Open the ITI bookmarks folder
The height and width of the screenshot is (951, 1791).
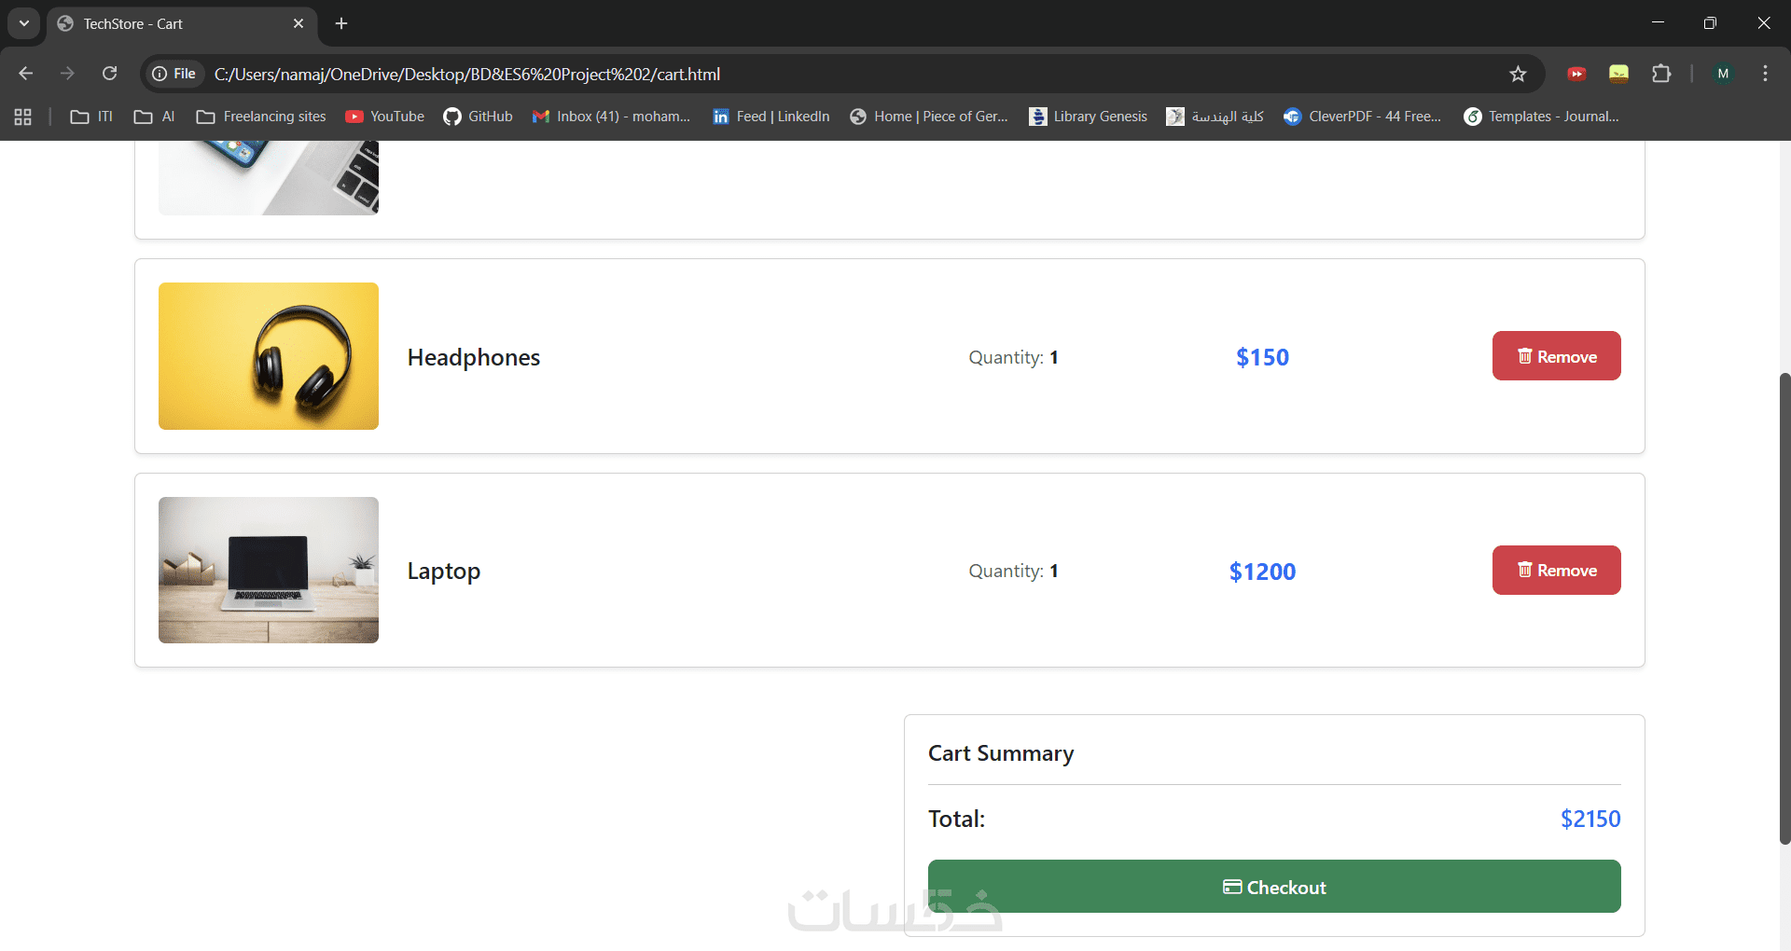pos(91,117)
